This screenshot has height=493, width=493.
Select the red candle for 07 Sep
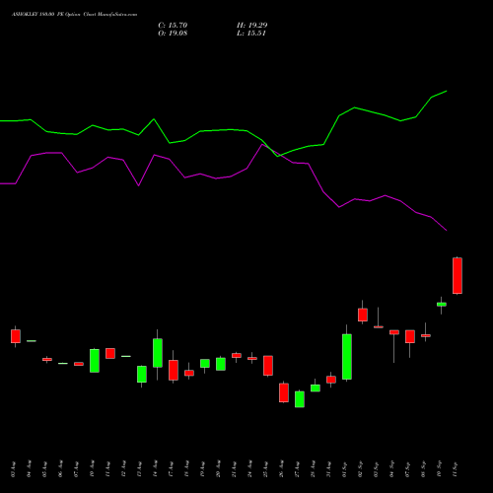coord(410,336)
